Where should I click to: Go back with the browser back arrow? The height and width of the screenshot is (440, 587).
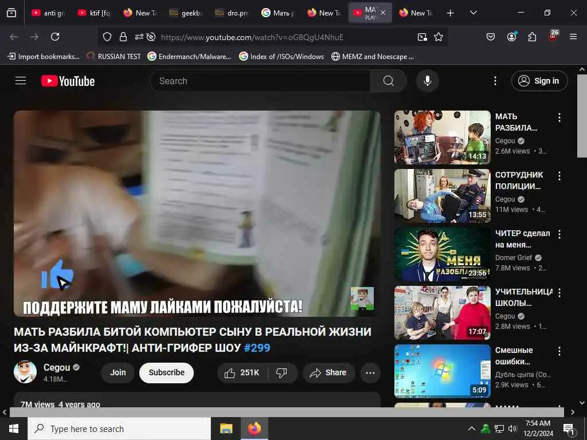[x=14, y=37]
